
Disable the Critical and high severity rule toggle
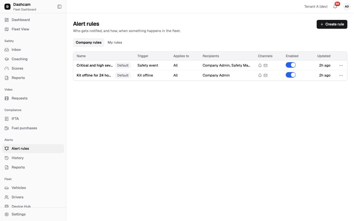tap(291, 65)
